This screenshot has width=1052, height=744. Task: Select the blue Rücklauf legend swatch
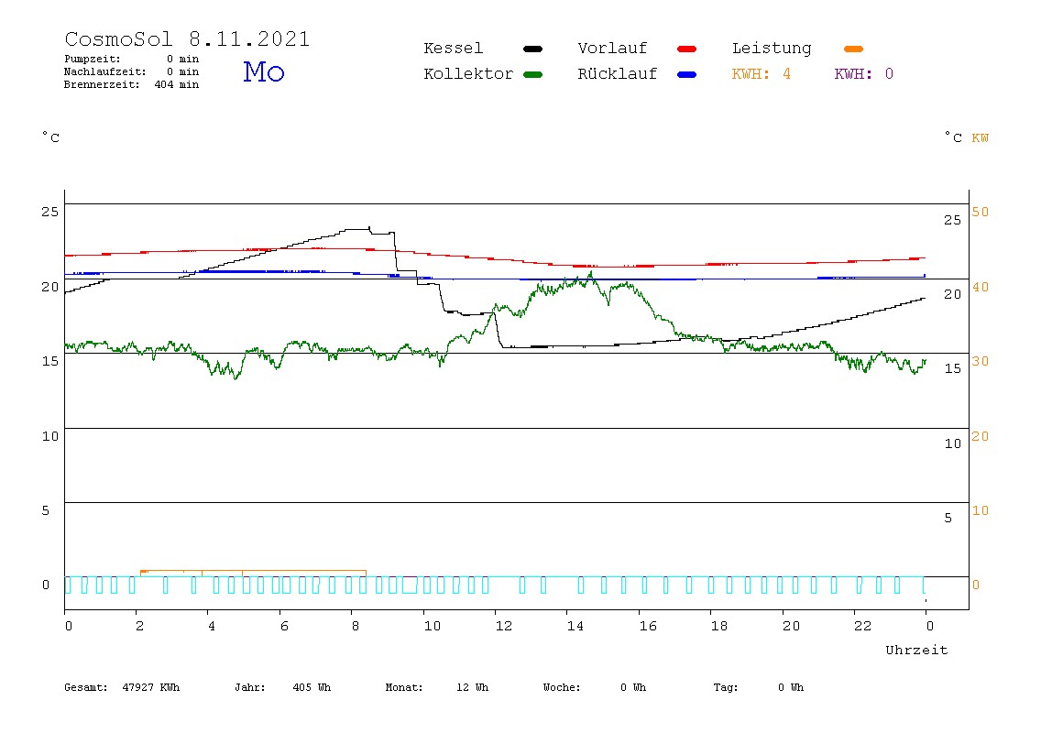[x=687, y=74]
